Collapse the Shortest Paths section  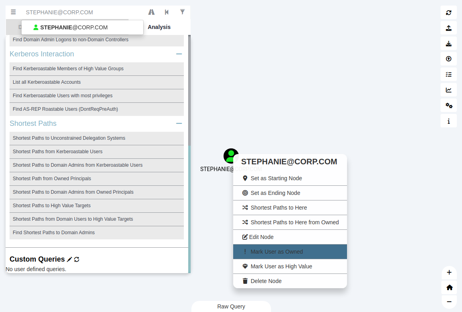[x=179, y=123]
